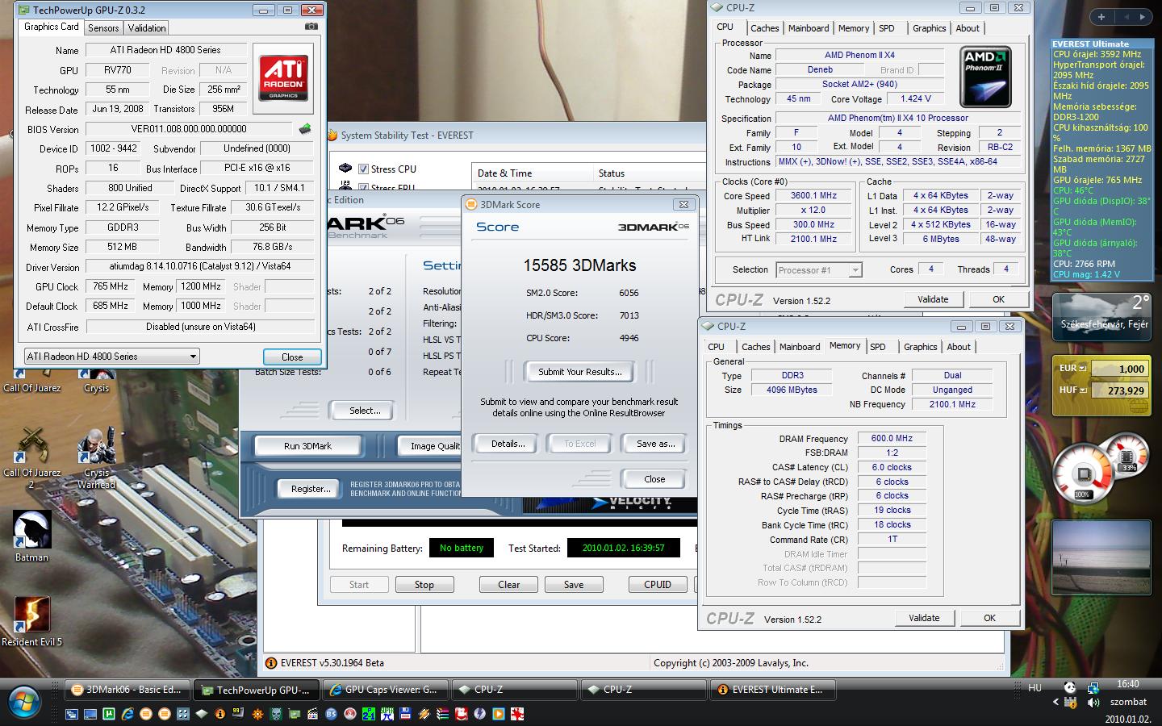The width and height of the screenshot is (1162, 726).
Task: Open the Crysis desktop shortcut
Action: tap(96, 379)
